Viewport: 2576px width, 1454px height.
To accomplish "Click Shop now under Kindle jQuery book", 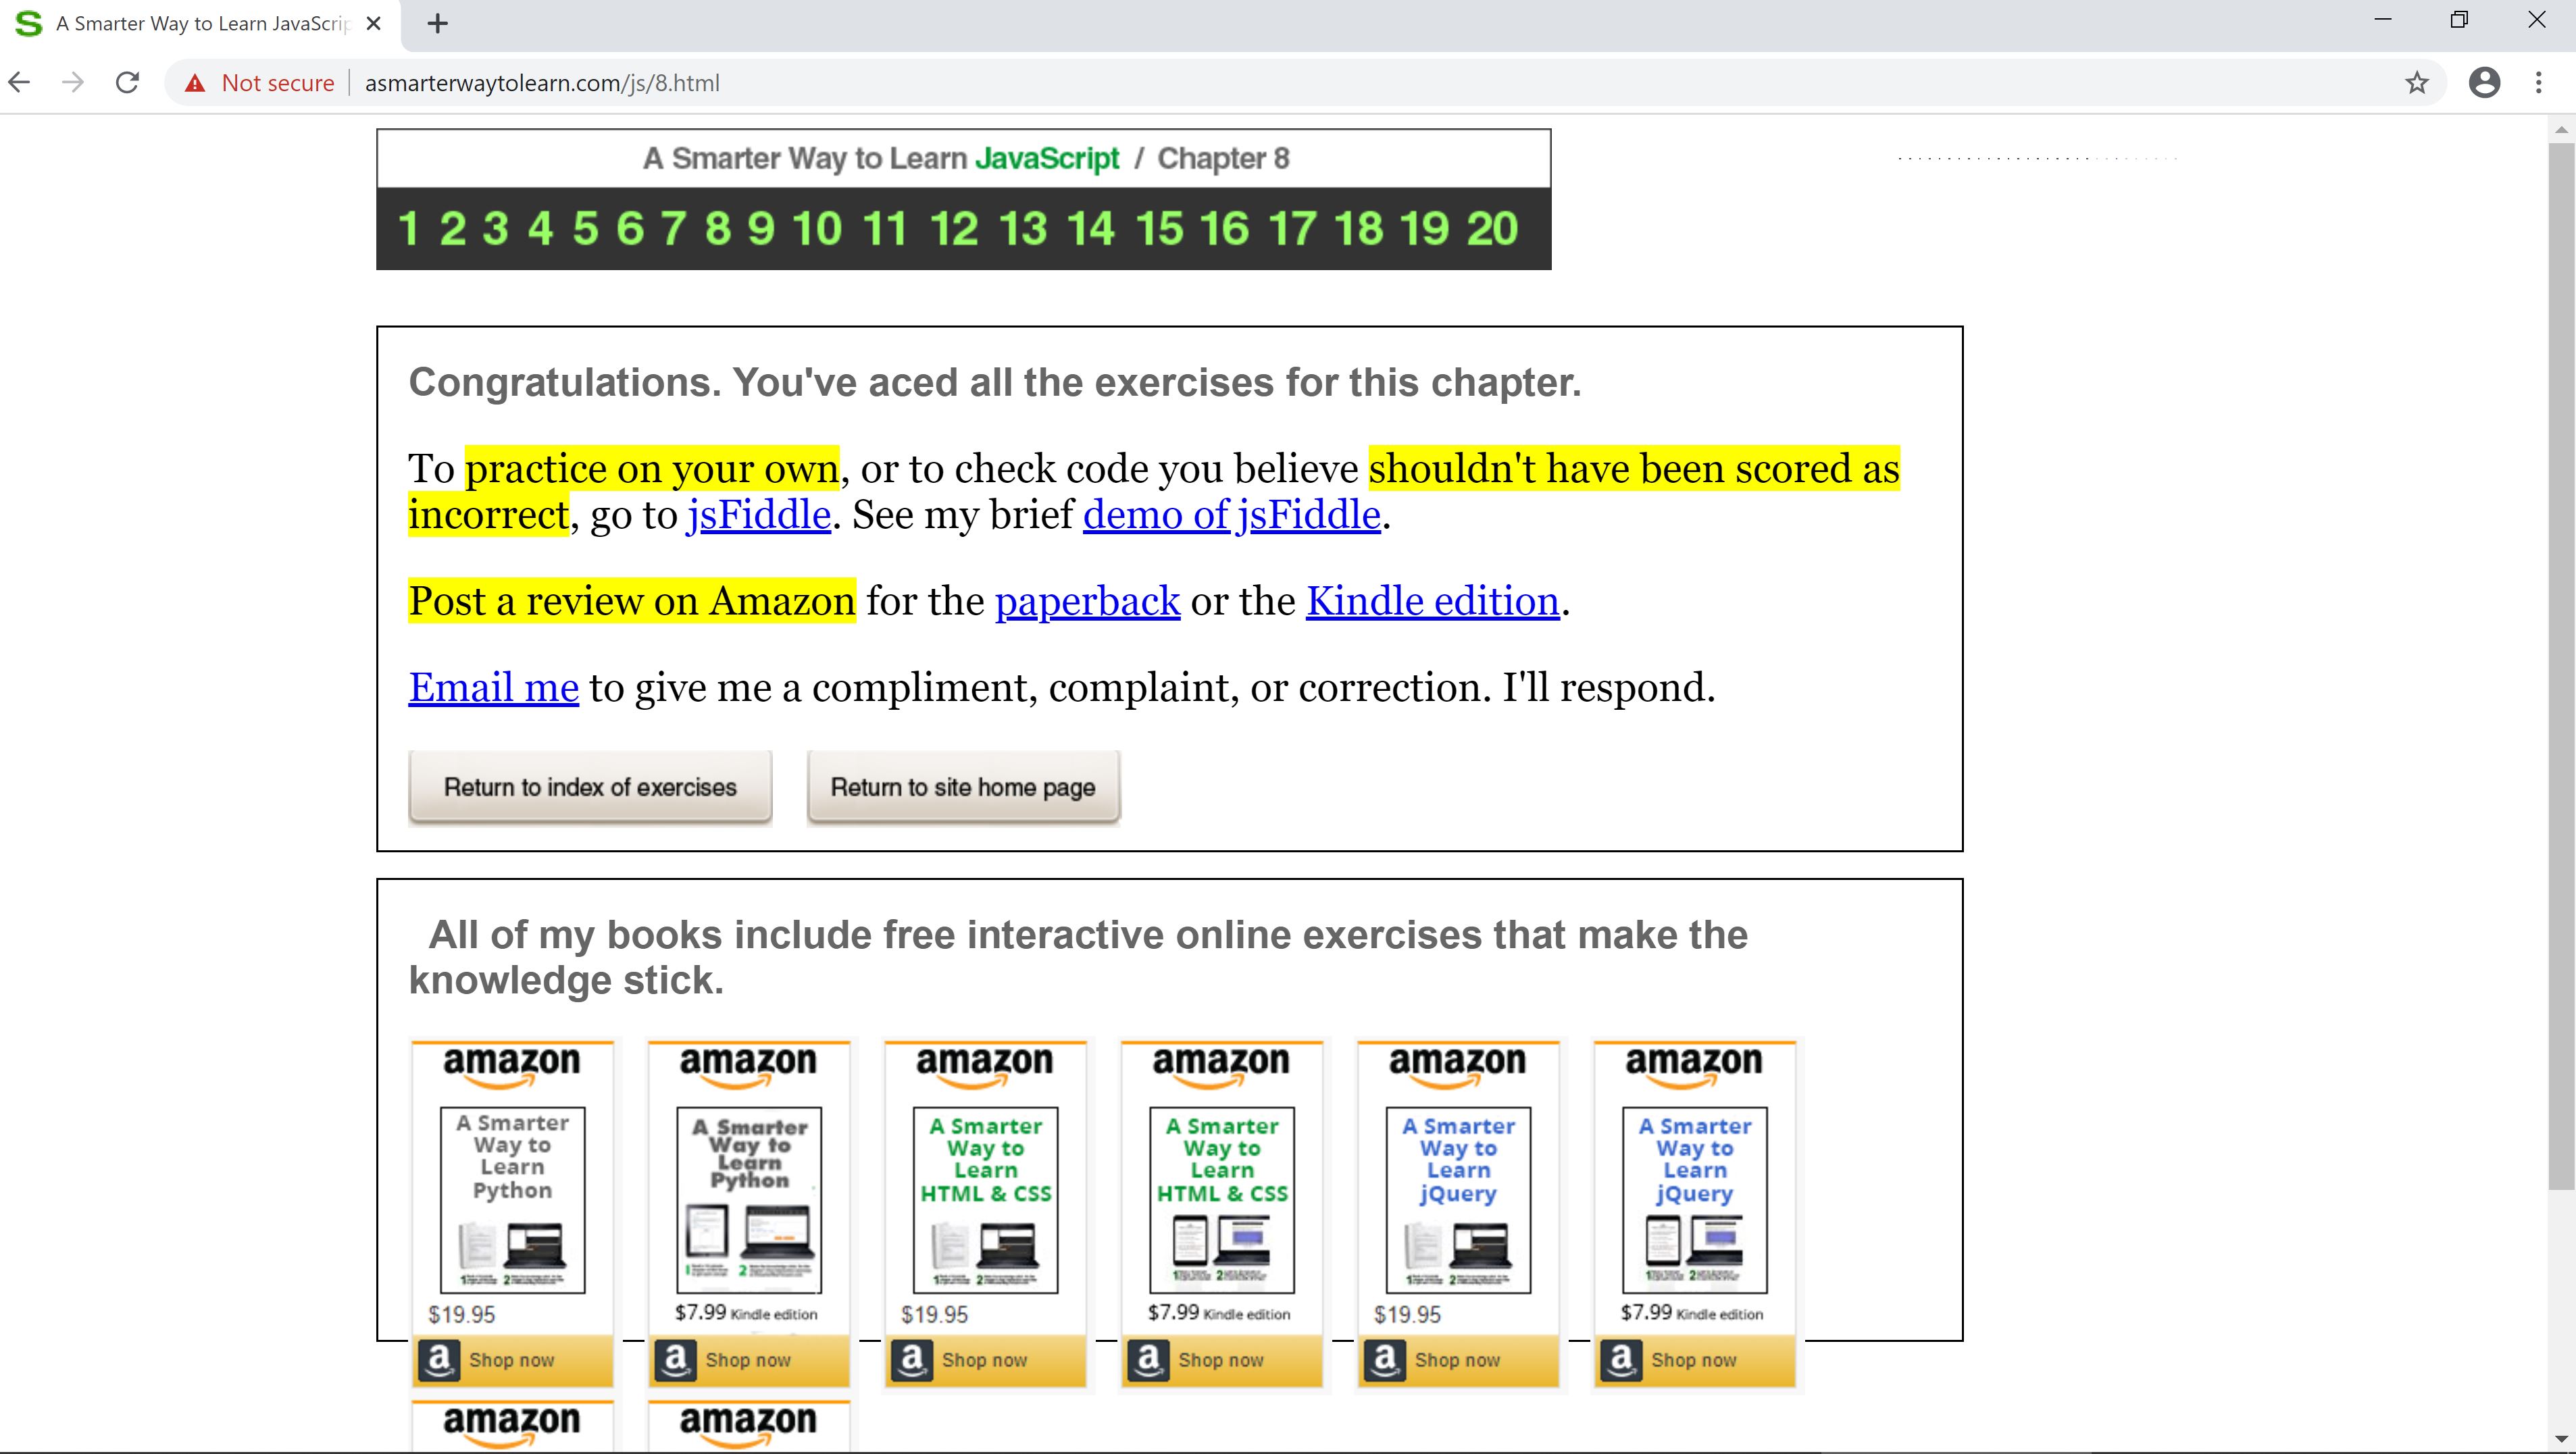I will [x=1695, y=1361].
